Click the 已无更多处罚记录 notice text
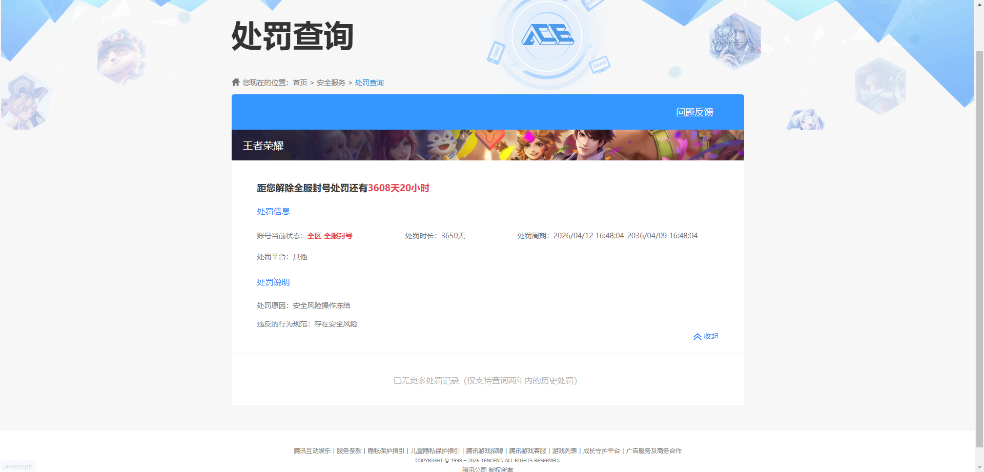Viewport: 984px width, 472px height. (x=485, y=381)
